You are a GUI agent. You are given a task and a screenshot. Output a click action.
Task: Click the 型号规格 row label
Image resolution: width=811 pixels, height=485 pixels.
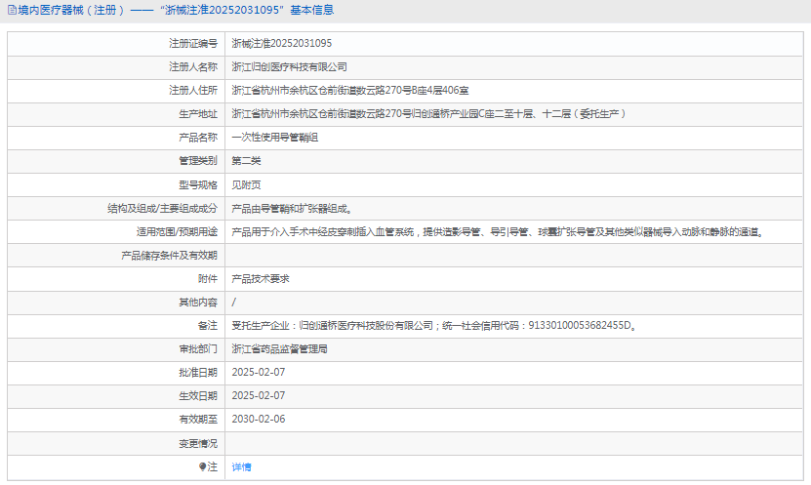(x=198, y=185)
